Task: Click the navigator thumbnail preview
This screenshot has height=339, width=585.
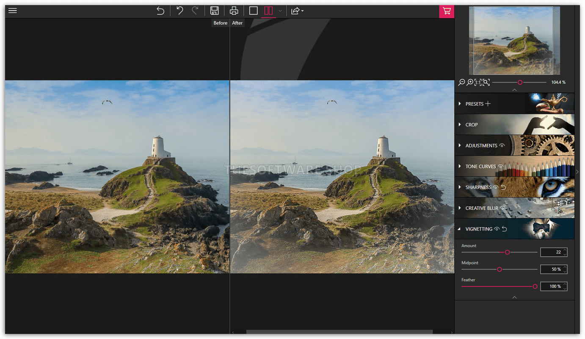Action: coord(514,40)
